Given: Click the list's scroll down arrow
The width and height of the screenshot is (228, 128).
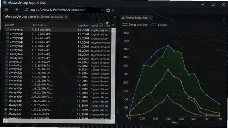Looking at the screenshot, I should [113, 117].
